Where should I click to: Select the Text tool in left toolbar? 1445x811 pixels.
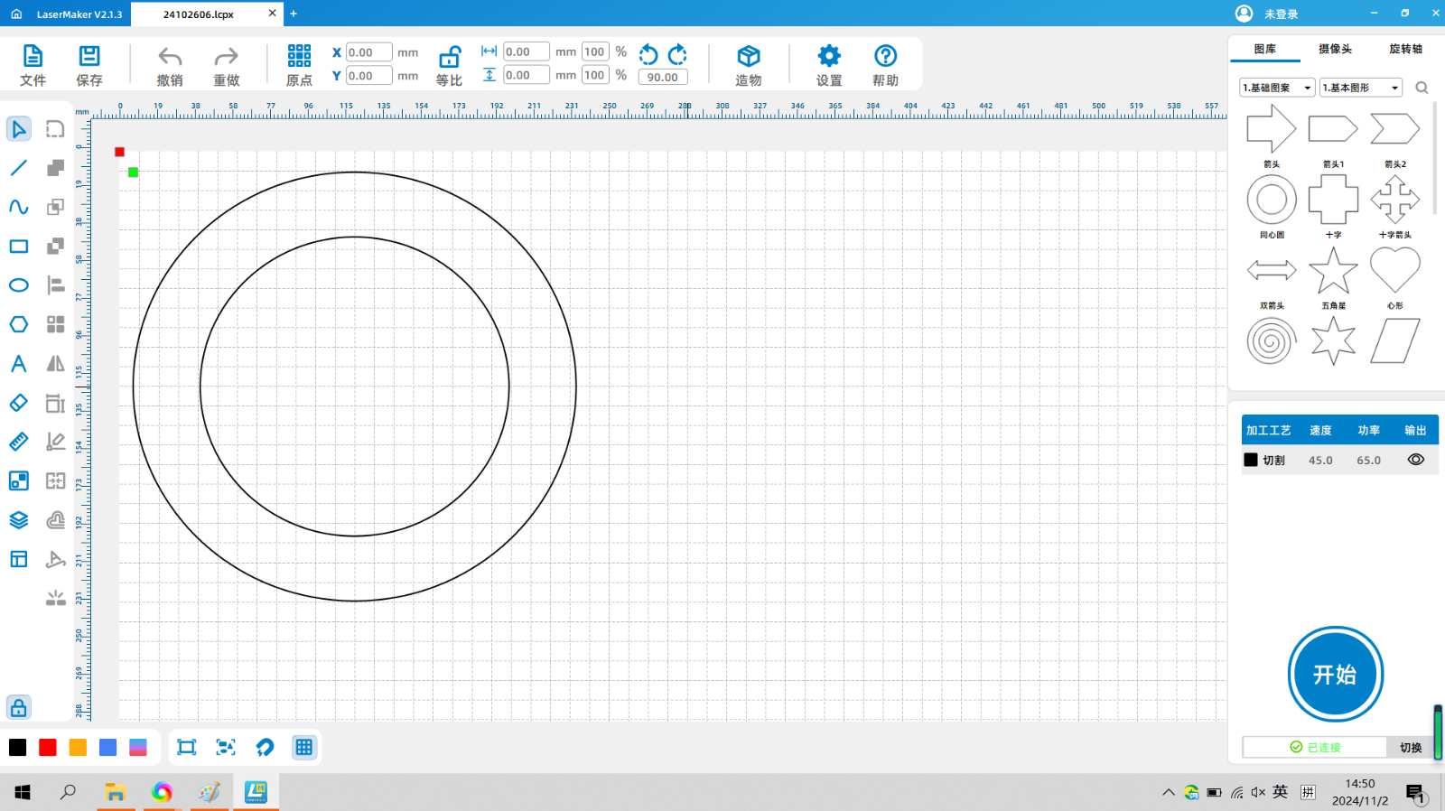point(19,364)
